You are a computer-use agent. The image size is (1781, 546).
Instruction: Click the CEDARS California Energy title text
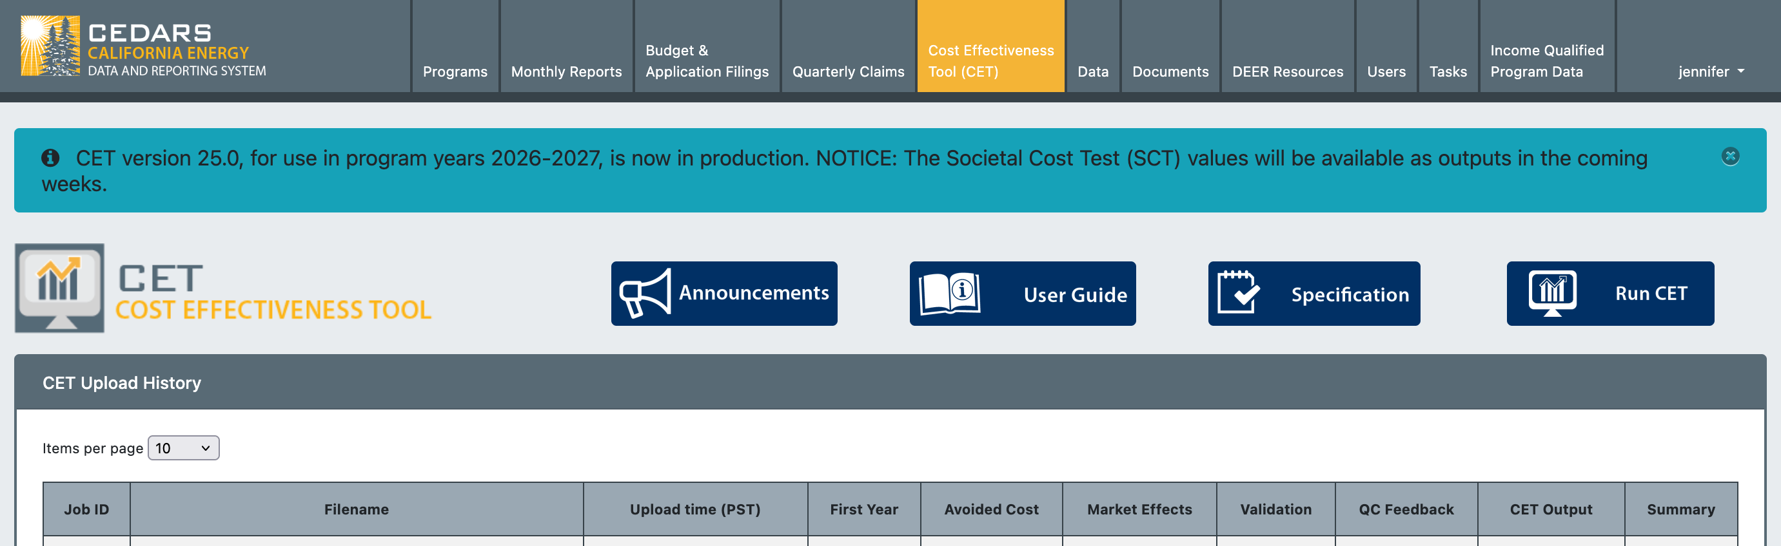(176, 49)
